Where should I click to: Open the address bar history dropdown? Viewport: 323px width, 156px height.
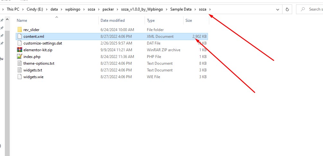(278, 10)
